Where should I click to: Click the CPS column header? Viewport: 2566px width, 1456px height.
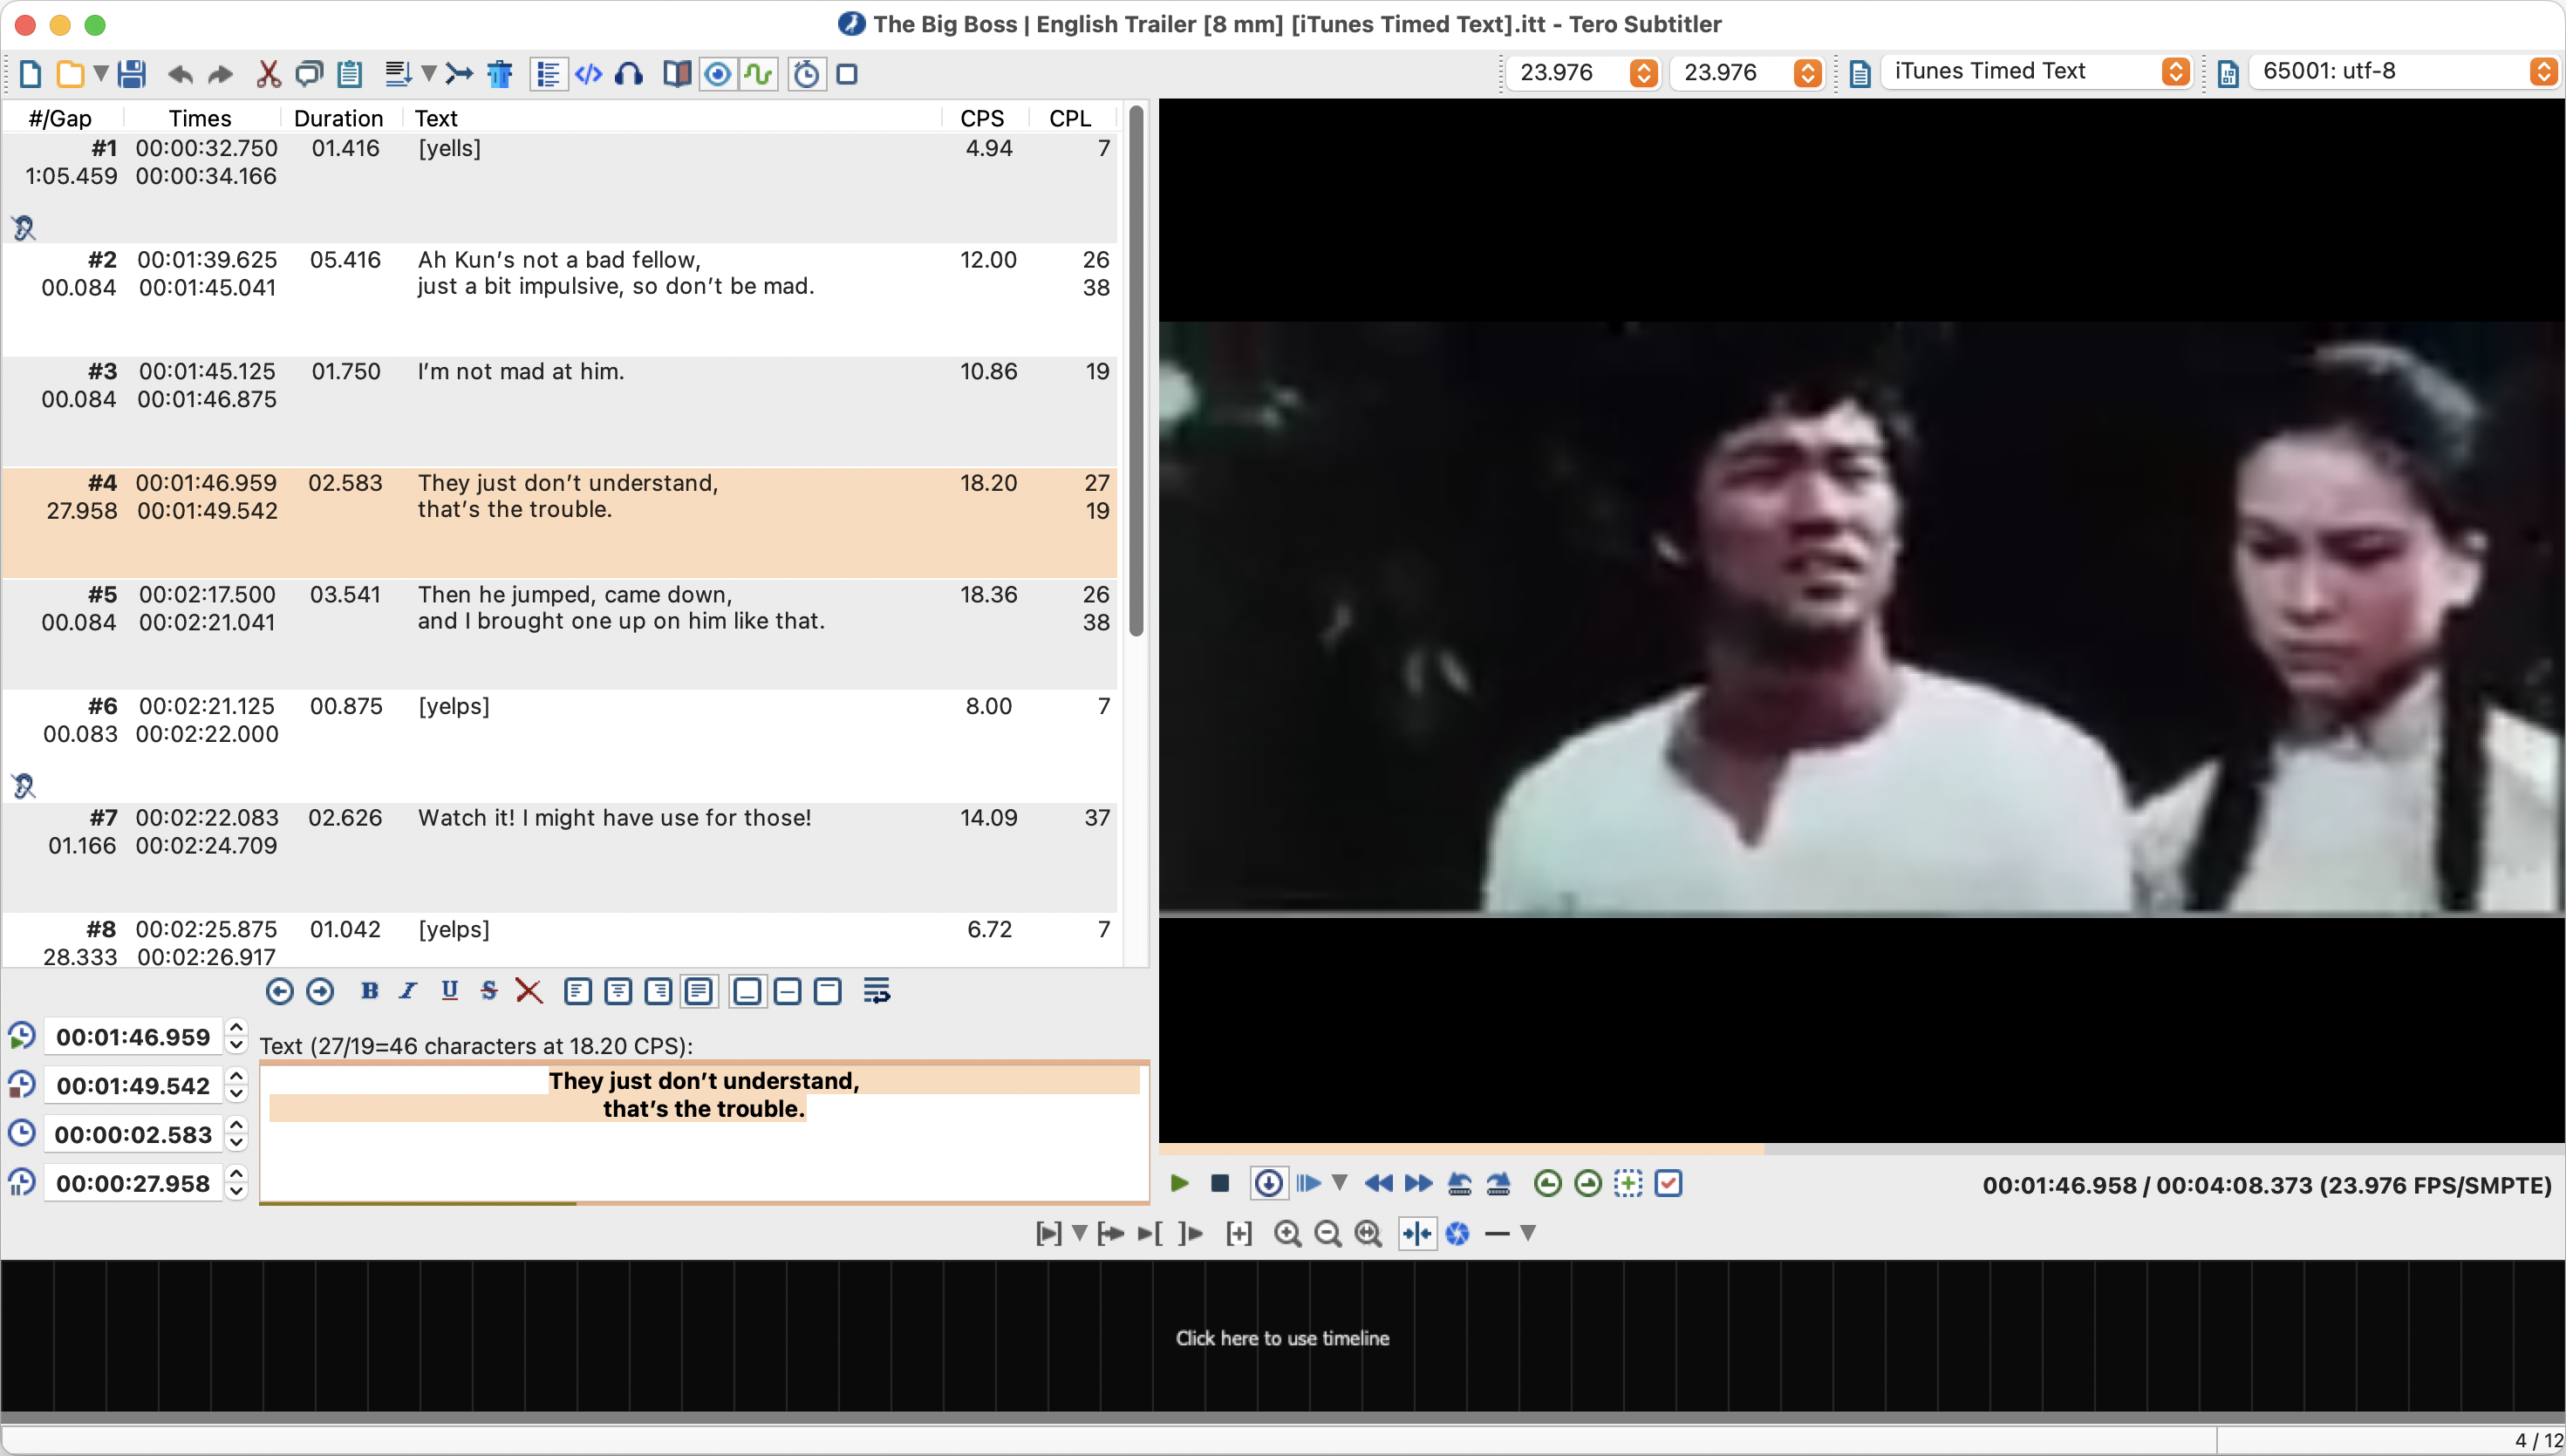981,118
